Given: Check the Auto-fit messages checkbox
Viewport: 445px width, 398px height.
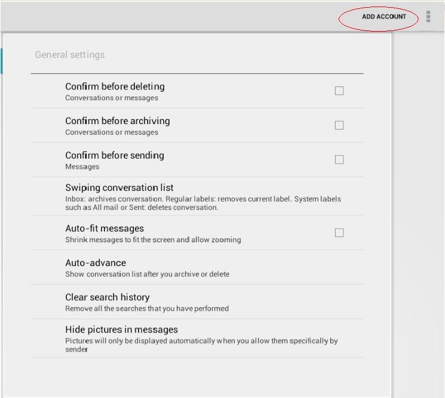Looking at the screenshot, I should 339,233.
